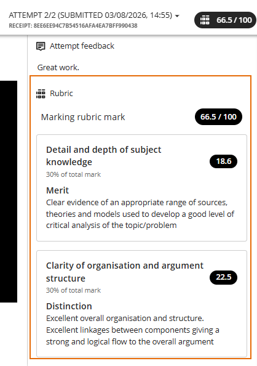Click the Great work feedback comment
The image size is (257, 366).
click(58, 67)
